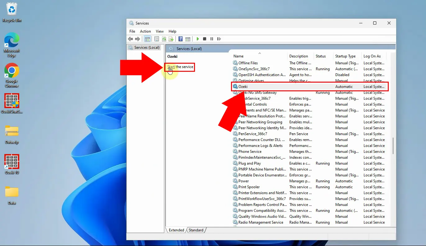This screenshot has width=426, height=246.
Task: Open the Action menu
Action: point(145,31)
